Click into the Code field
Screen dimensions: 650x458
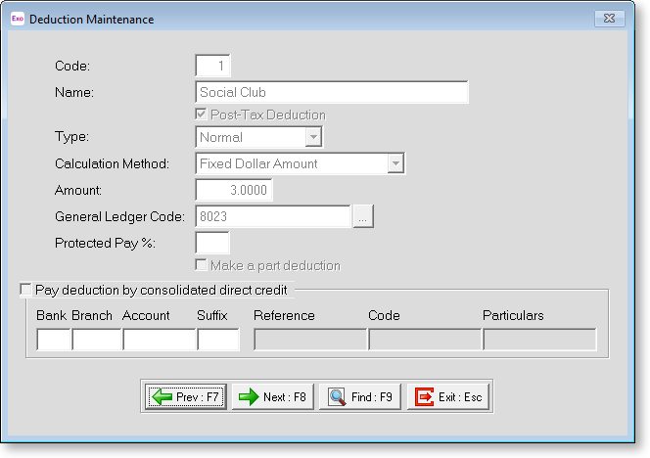(212, 66)
